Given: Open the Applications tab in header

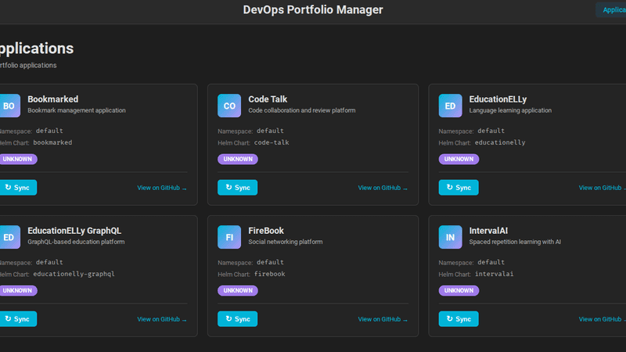Looking at the screenshot, I should click(x=612, y=10).
